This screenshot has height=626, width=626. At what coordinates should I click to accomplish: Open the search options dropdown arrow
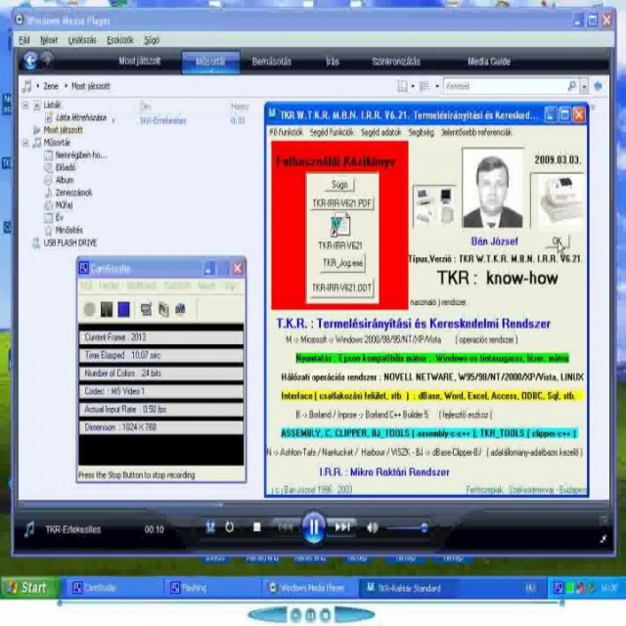click(x=584, y=86)
